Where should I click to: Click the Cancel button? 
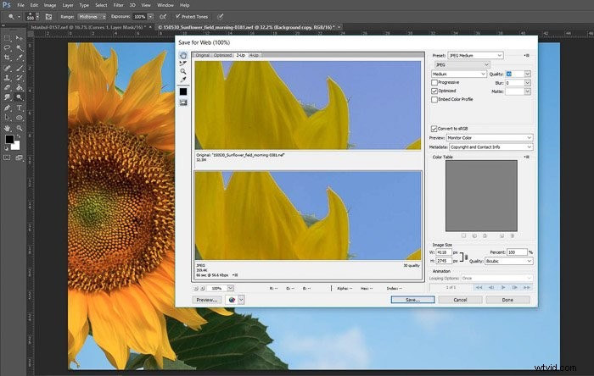click(460, 300)
